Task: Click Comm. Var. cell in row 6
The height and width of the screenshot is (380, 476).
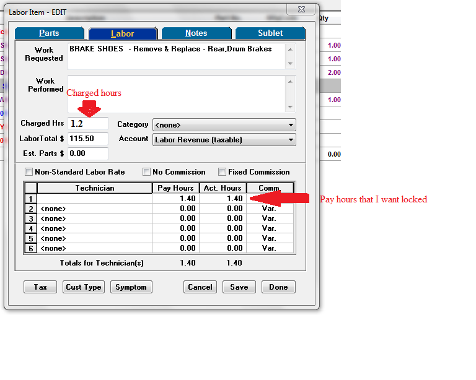Action: [270, 248]
